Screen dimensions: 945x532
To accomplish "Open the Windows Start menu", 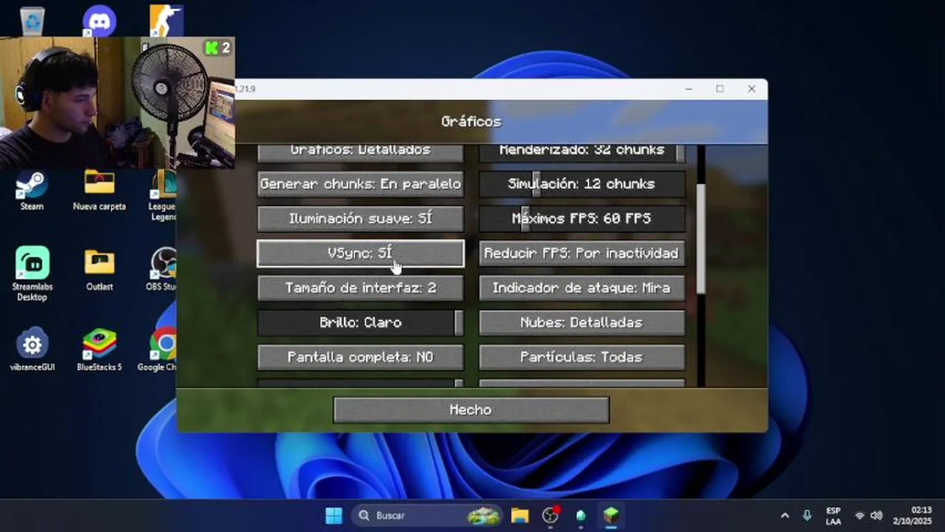I will click(334, 515).
